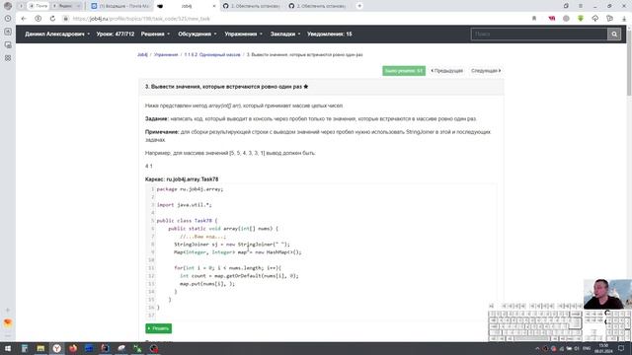This screenshot has height=355, width=632.
Task: Switch to the second GitHub tab
Action: coord(318,6)
